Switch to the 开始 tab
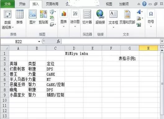This screenshot has height=119, width=164. pyautogui.click(x=22, y=4)
